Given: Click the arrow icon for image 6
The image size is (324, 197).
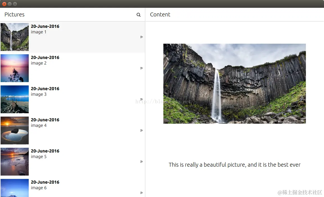Looking at the screenshot, I should point(142,193).
